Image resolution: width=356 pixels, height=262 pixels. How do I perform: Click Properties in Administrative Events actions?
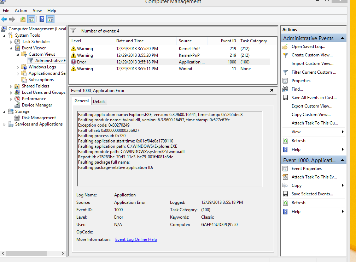coord(301,81)
